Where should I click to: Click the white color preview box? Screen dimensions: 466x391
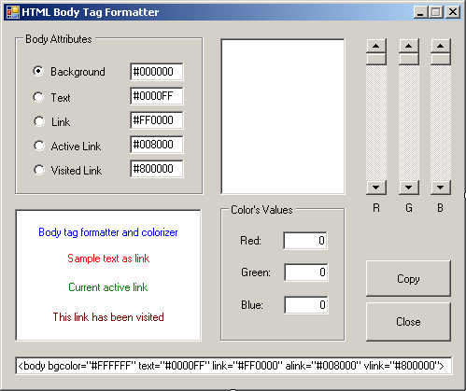pos(283,117)
